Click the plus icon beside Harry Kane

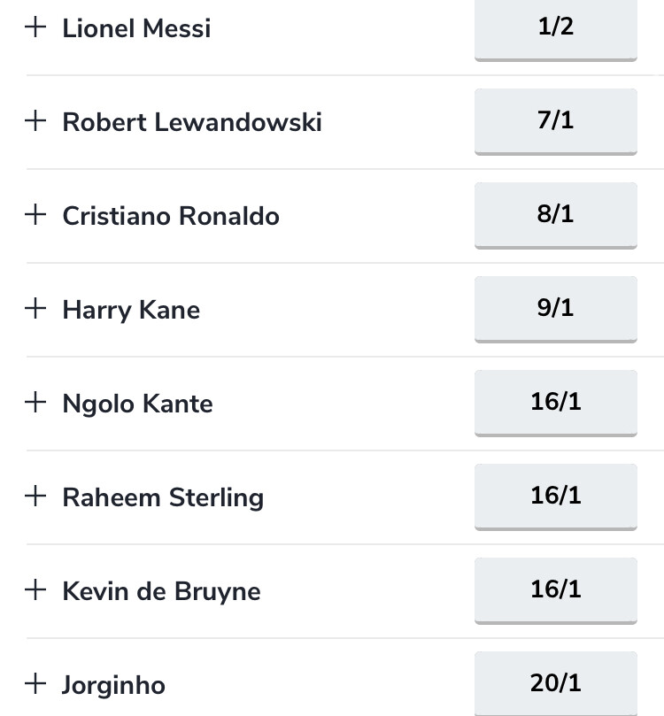(x=35, y=309)
